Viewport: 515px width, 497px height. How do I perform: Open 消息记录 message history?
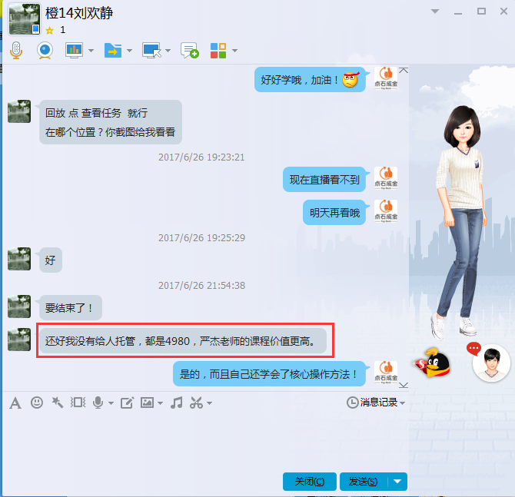tap(376, 403)
